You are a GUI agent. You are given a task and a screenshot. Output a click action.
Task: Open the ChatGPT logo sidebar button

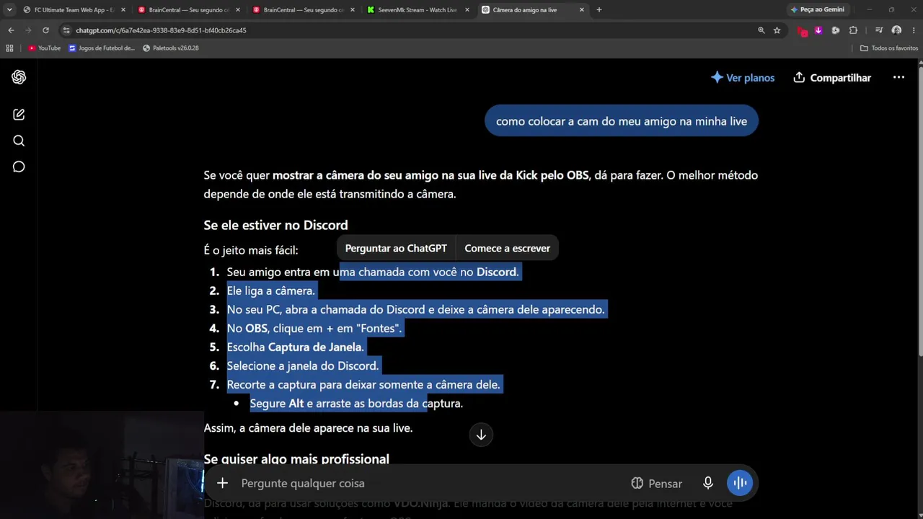[19, 77]
